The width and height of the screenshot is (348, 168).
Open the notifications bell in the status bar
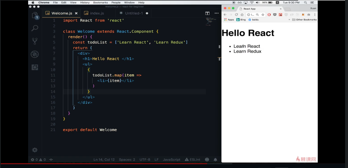click(x=215, y=160)
